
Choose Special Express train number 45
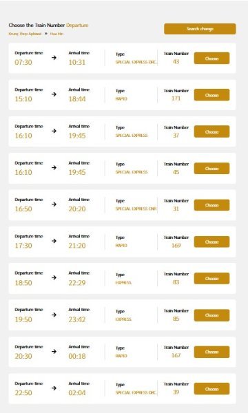point(211,169)
